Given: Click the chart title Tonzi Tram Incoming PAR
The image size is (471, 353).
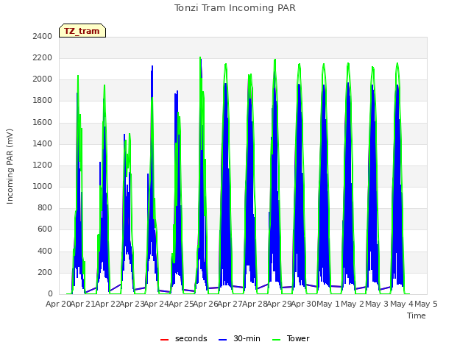Looking at the screenshot, I should 235,8.
